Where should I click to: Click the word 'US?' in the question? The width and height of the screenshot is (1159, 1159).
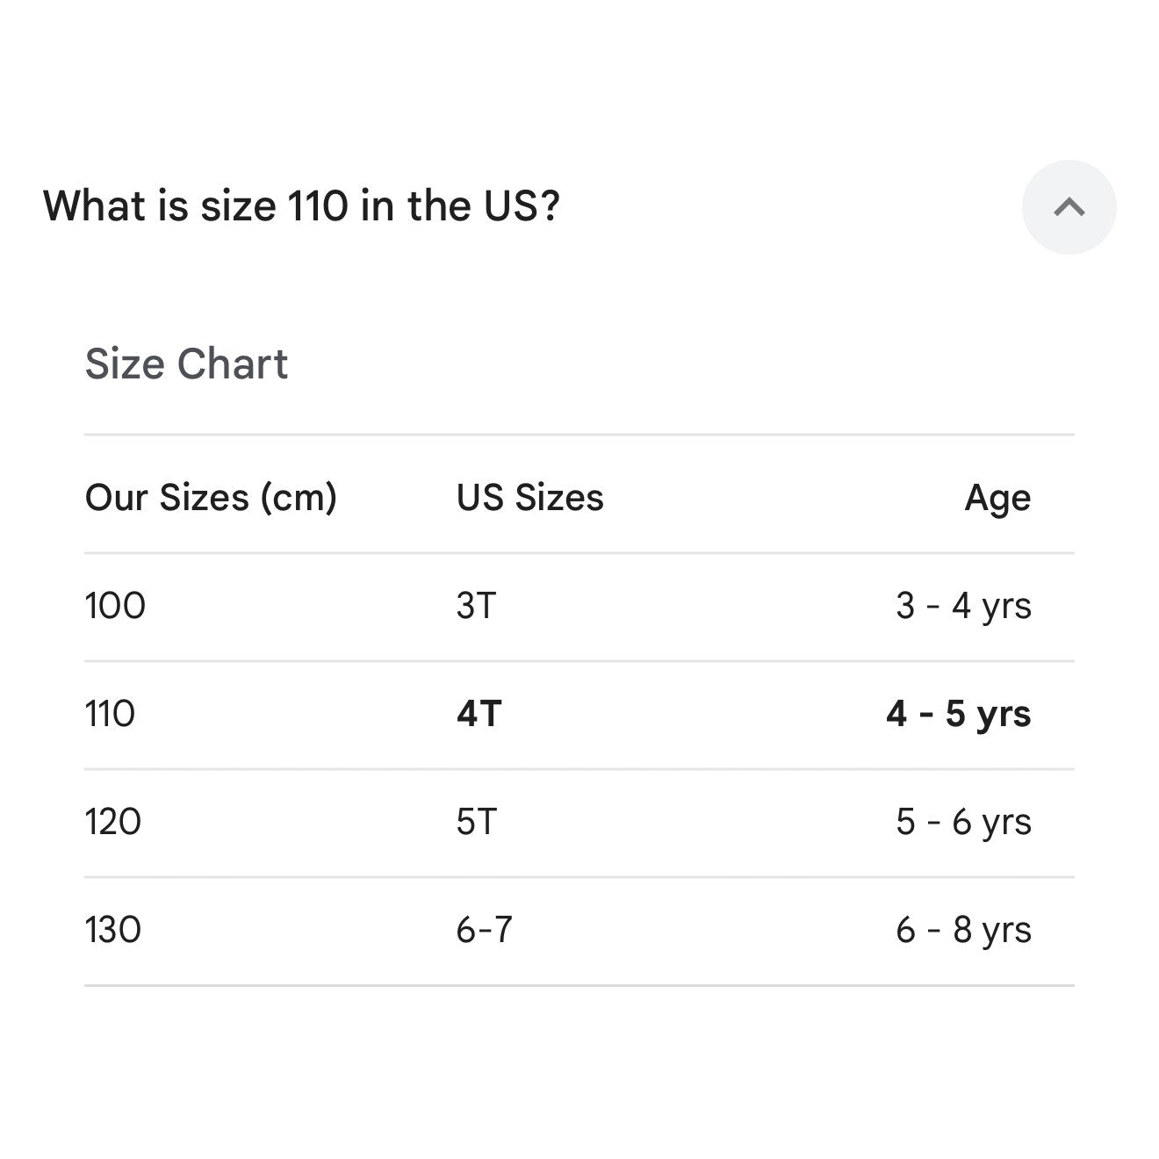pyautogui.click(x=522, y=206)
